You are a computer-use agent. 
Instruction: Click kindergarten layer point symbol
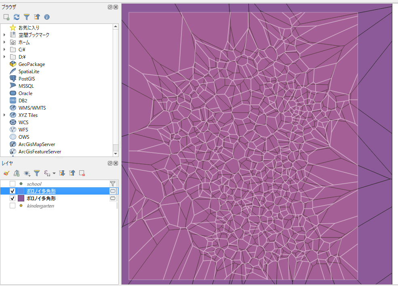tap(21, 205)
